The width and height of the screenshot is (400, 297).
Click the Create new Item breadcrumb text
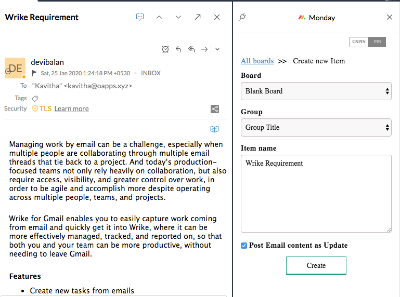[319, 61]
